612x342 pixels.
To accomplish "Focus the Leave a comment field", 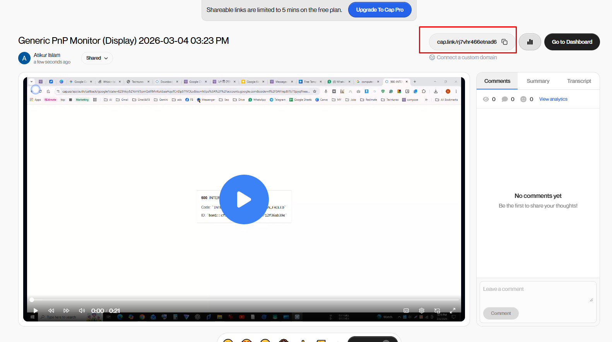I will point(538,292).
